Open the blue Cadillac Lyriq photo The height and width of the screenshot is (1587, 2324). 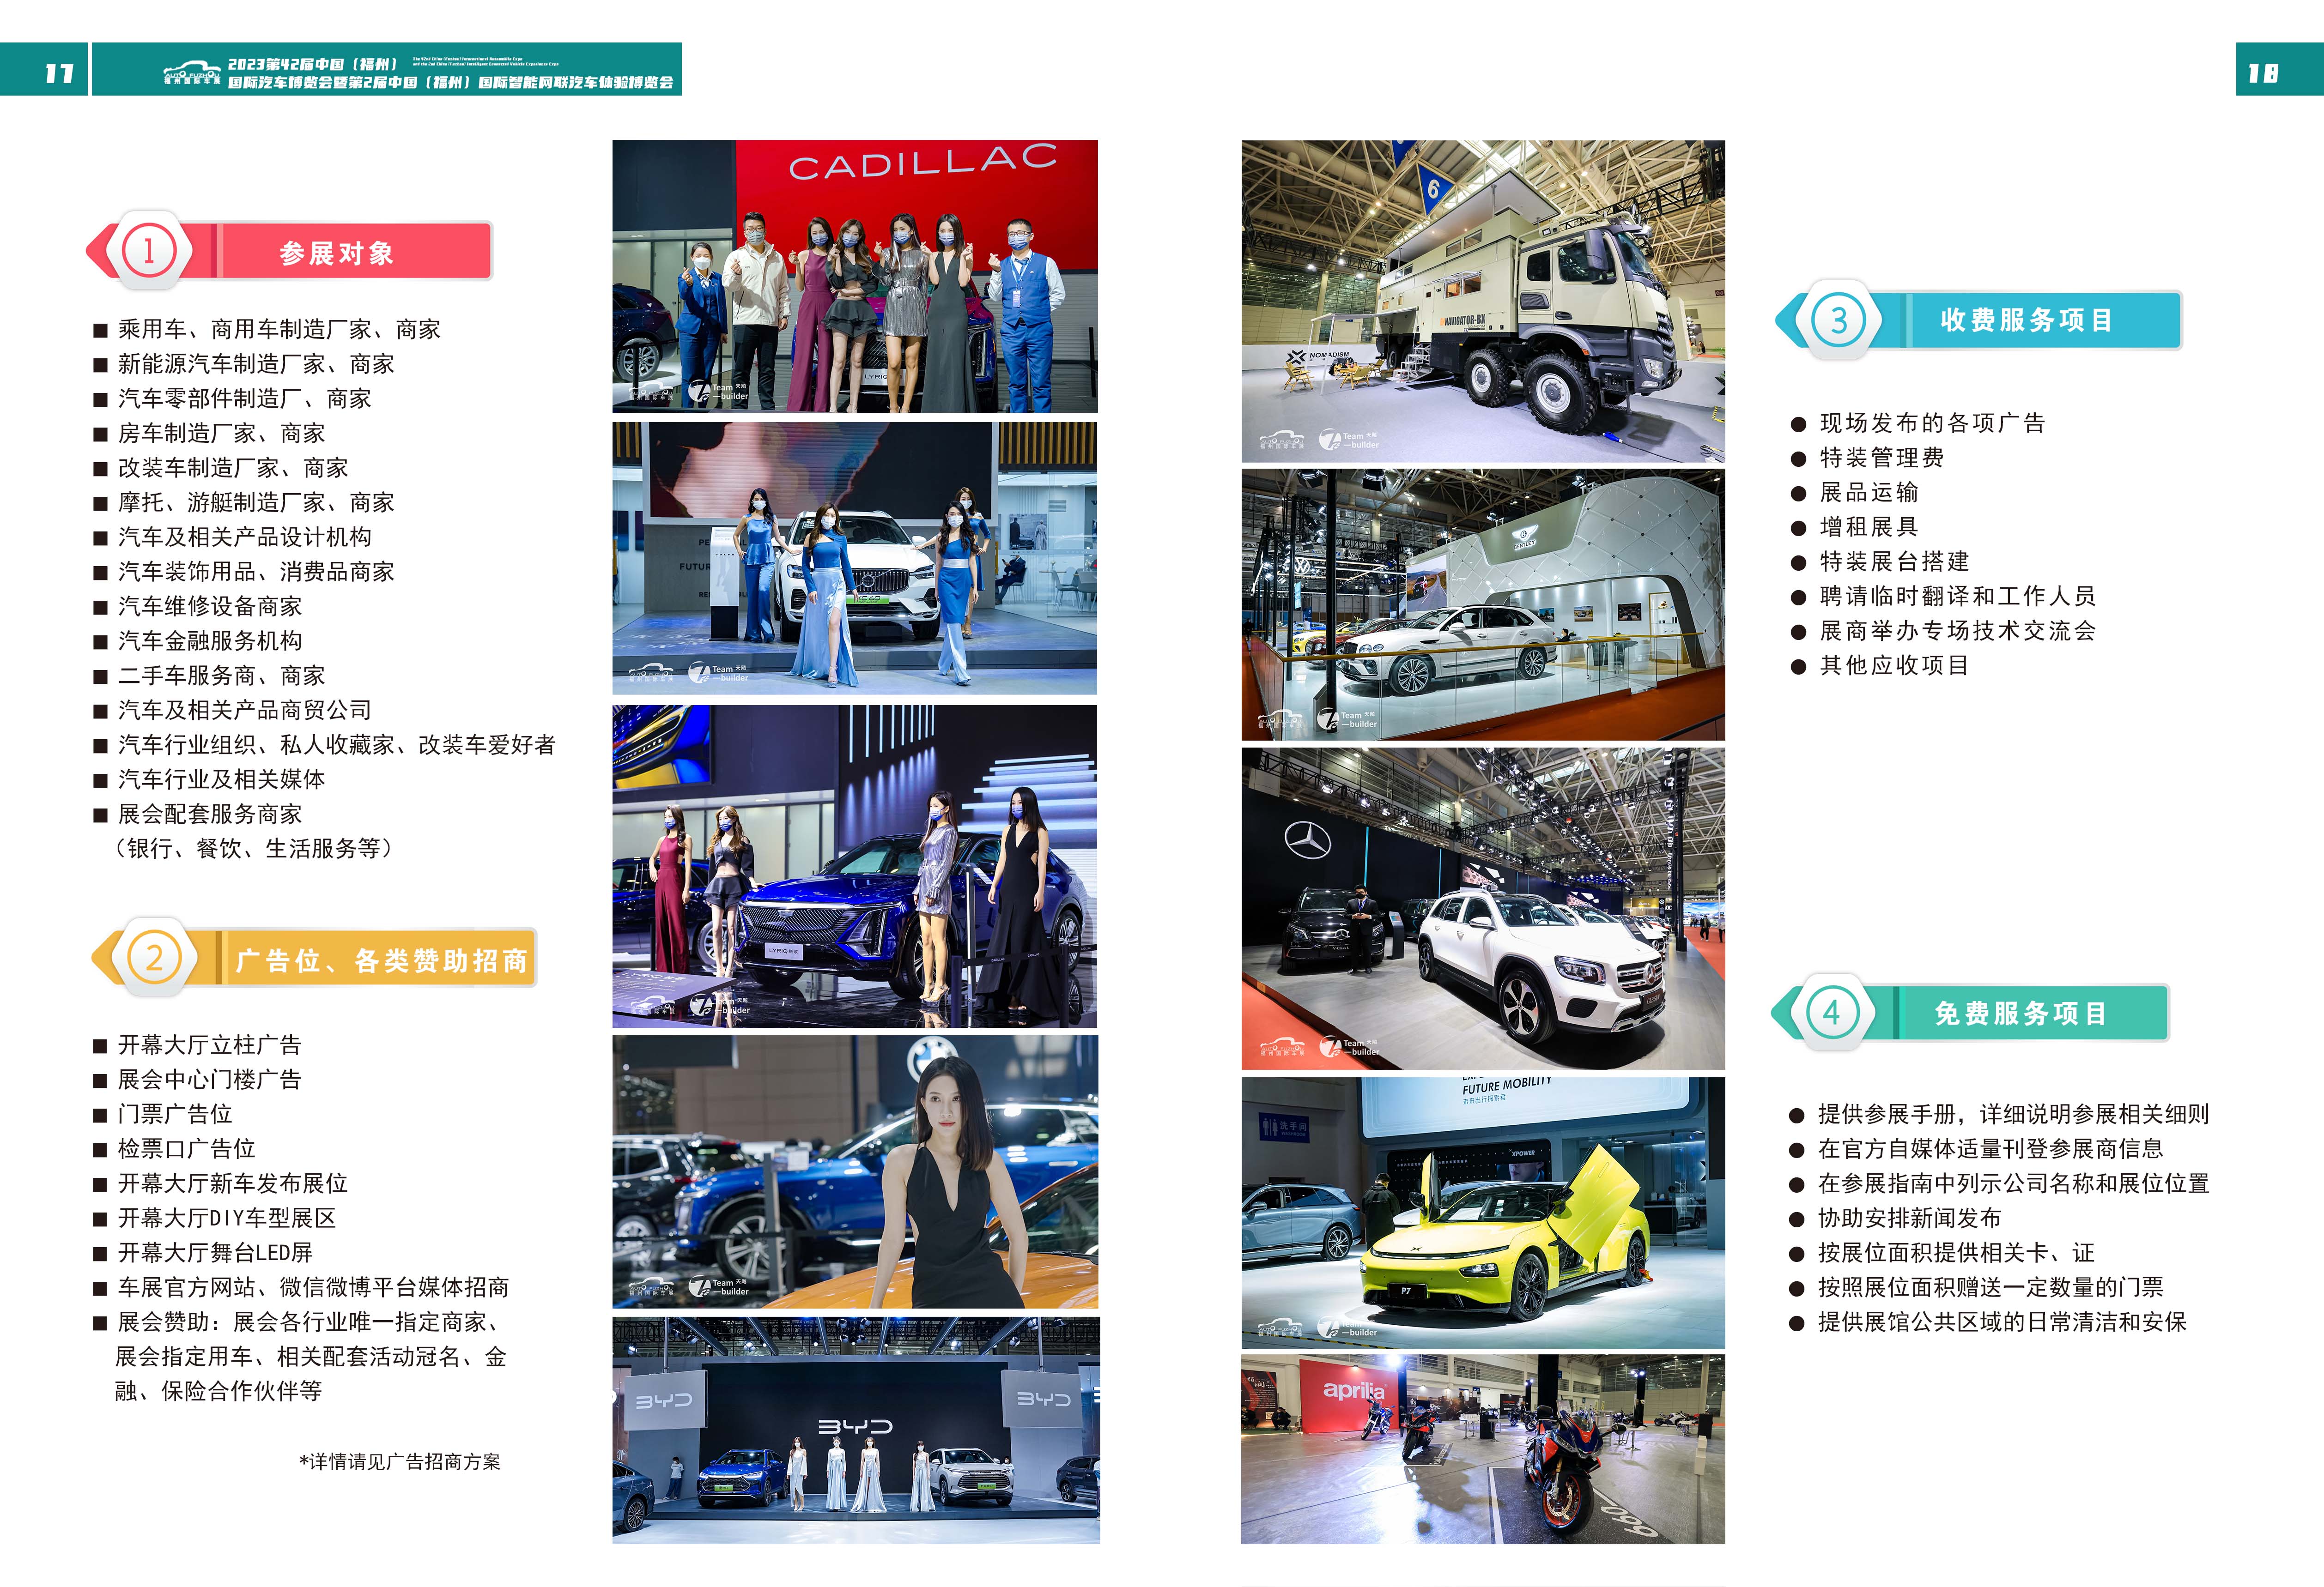[855, 866]
